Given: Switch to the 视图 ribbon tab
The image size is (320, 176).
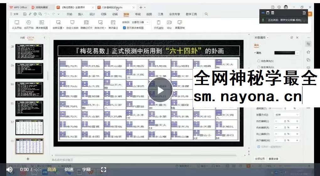Looking at the screenshot, I should tap(149, 14).
